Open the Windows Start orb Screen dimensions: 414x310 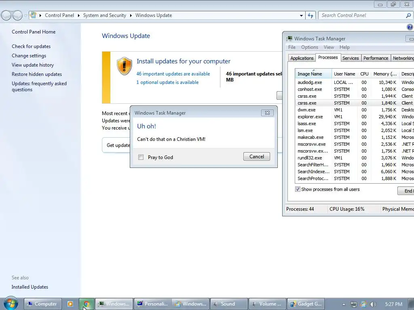tap(11, 304)
